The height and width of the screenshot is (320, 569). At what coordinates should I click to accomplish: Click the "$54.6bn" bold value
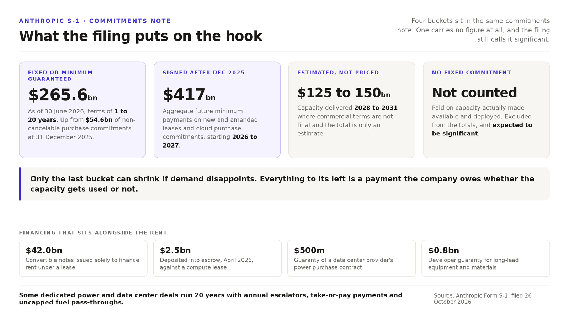click(99, 120)
